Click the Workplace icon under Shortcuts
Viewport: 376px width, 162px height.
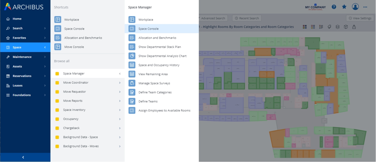coord(58,20)
